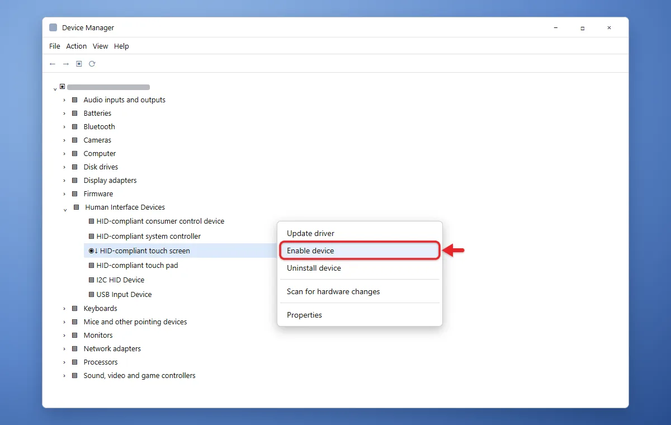
Task: Click the Display adapters category icon
Action: click(x=75, y=181)
